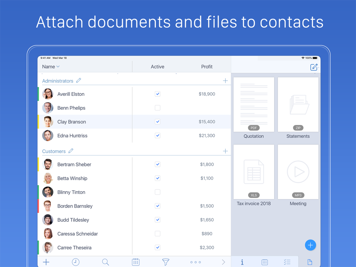The image size is (356, 267).
Task: Select the Active column header
Action: (x=158, y=67)
